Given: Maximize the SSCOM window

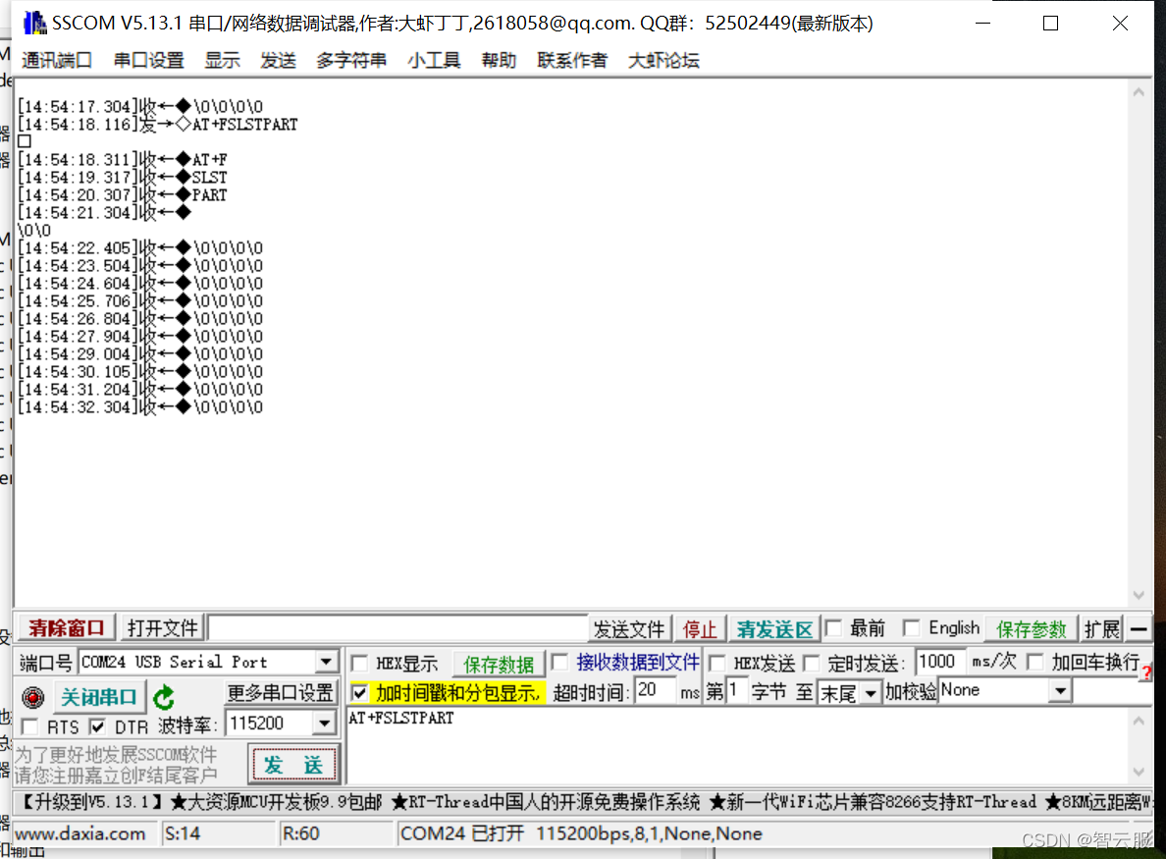Looking at the screenshot, I should click(x=1051, y=23).
